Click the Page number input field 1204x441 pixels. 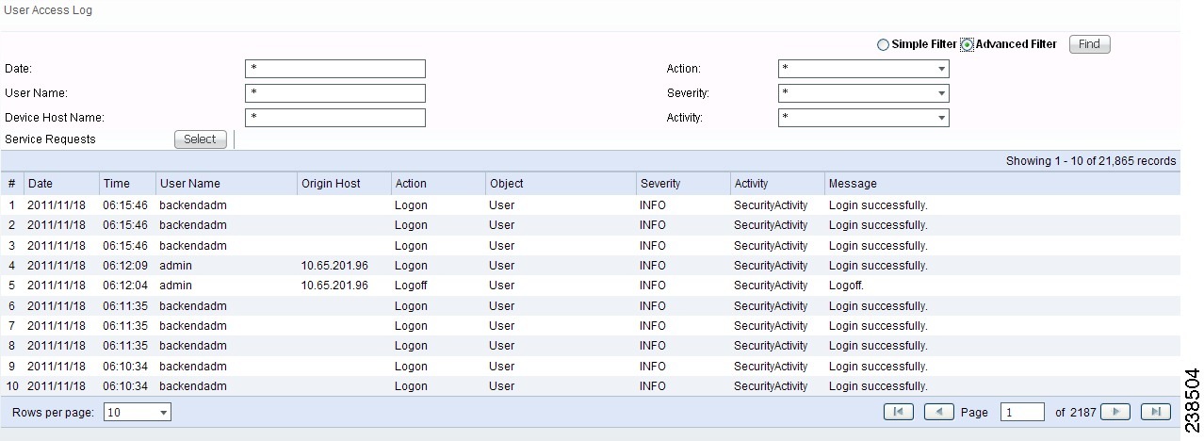point(1022,412)
